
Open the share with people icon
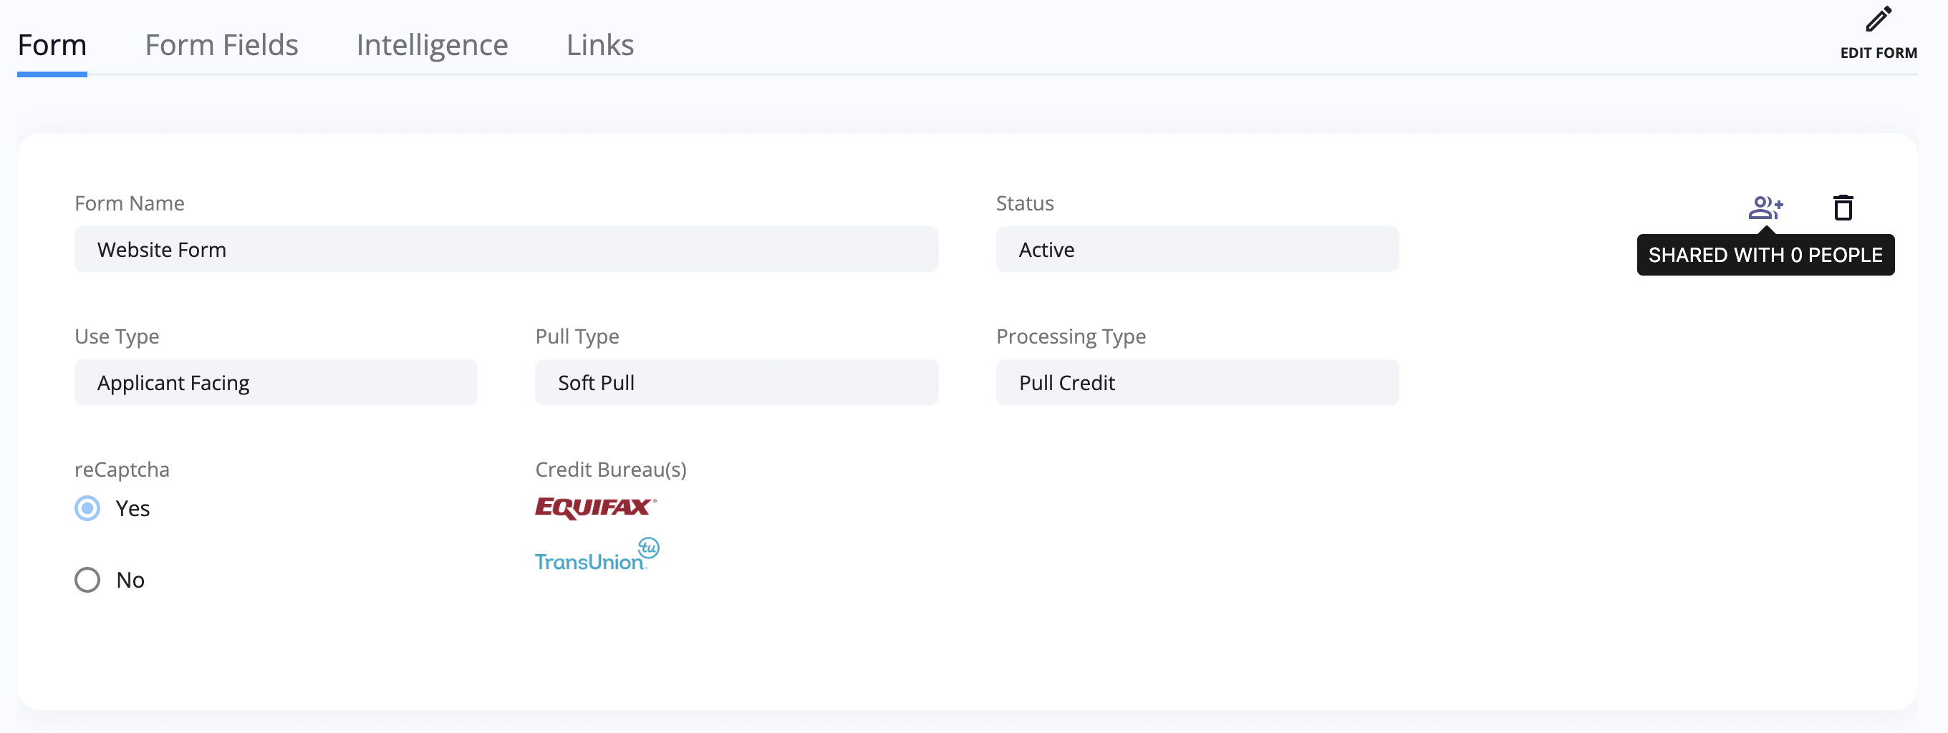click(1766, 207)
